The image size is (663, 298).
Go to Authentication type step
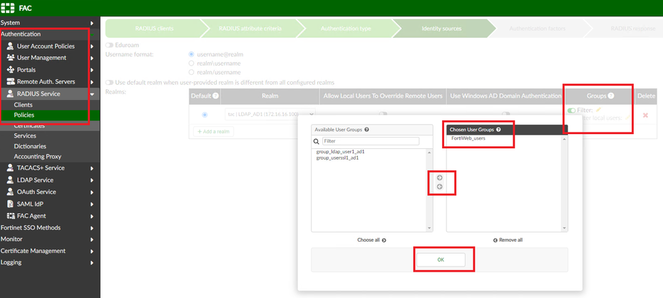click(x=346, y=29)
